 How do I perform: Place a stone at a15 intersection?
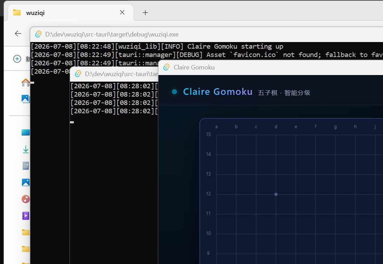tap(217, 134)
